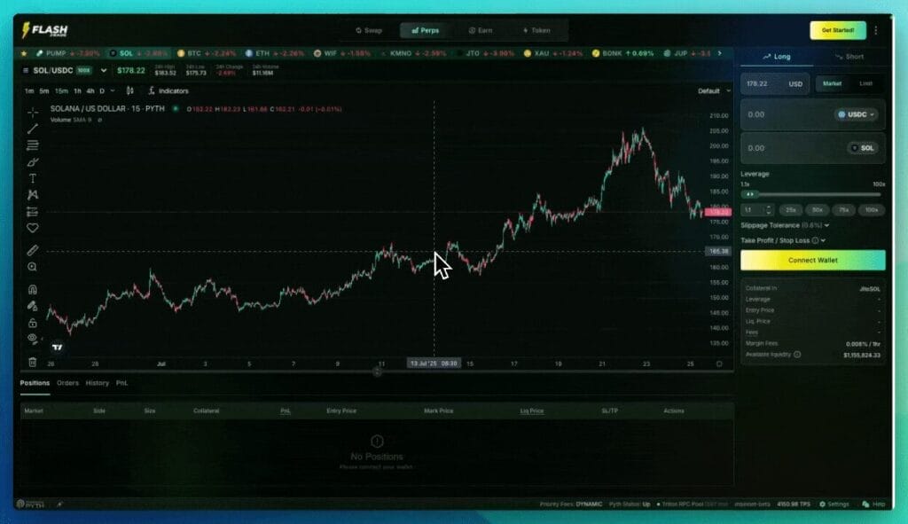
Task: Add chart to favorites with heart icon
Action: tap(33, 228)
